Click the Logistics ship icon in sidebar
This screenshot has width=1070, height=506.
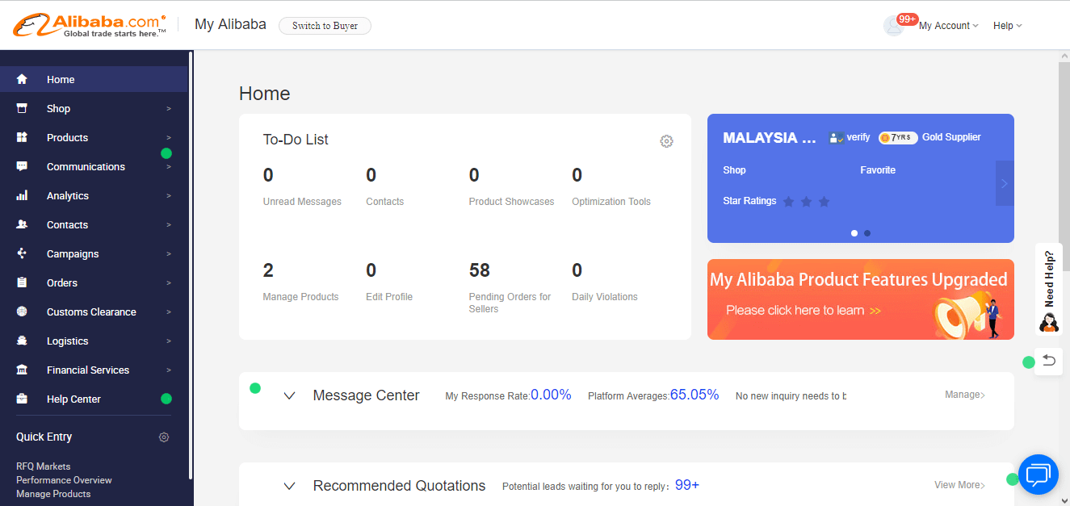pyautogui.click(x=22, y=341)
